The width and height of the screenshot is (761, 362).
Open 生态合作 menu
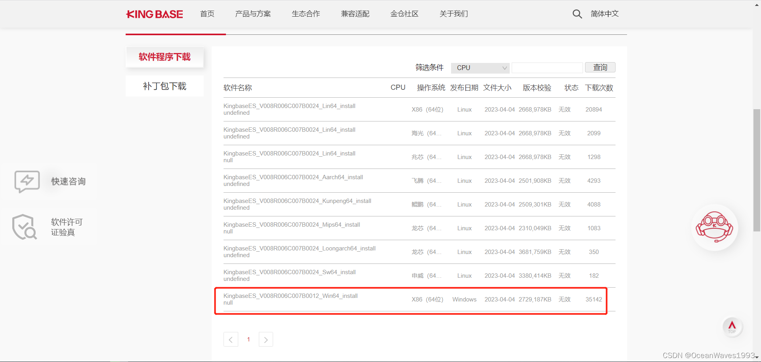[306, 14]
